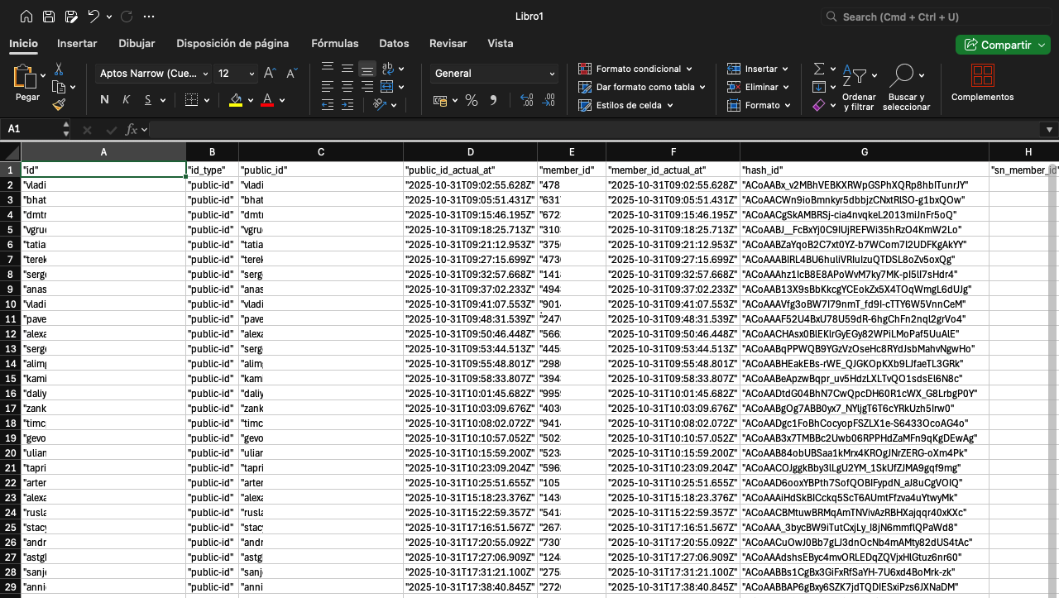Toggle bold with the N button
The height and width of the screenshot is (598, 1059).
(x=105, y=100)
